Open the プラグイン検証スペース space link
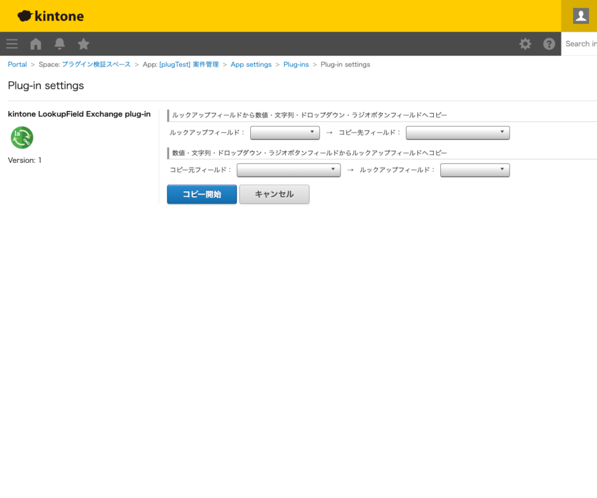The image size is (597, 498). tap(97, 64)
